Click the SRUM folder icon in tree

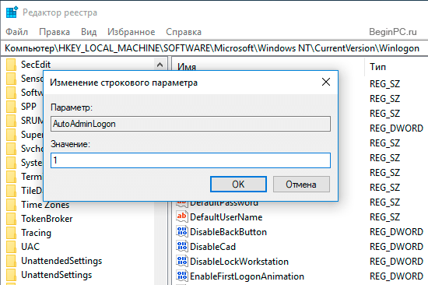11,121
